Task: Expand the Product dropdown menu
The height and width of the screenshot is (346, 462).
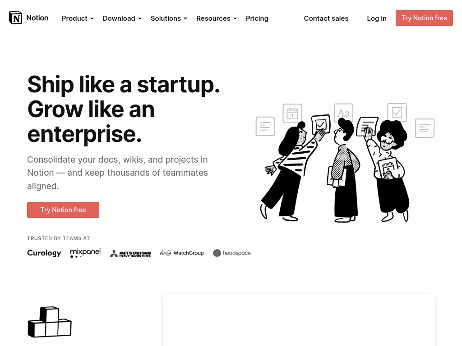Action: (78, 18)
